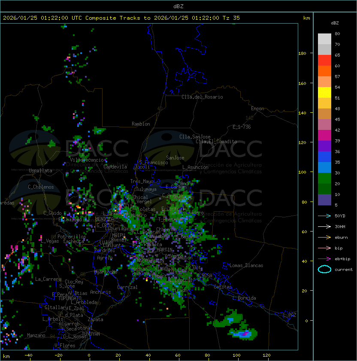This screenshot has width=357, height=361.
Task: Click the pink bip arrow icon
Action: point(324,248)
